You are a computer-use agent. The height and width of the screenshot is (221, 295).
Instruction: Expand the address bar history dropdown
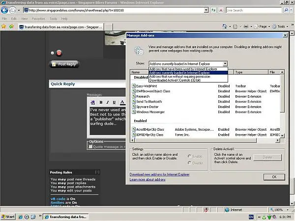click(206, 10)
